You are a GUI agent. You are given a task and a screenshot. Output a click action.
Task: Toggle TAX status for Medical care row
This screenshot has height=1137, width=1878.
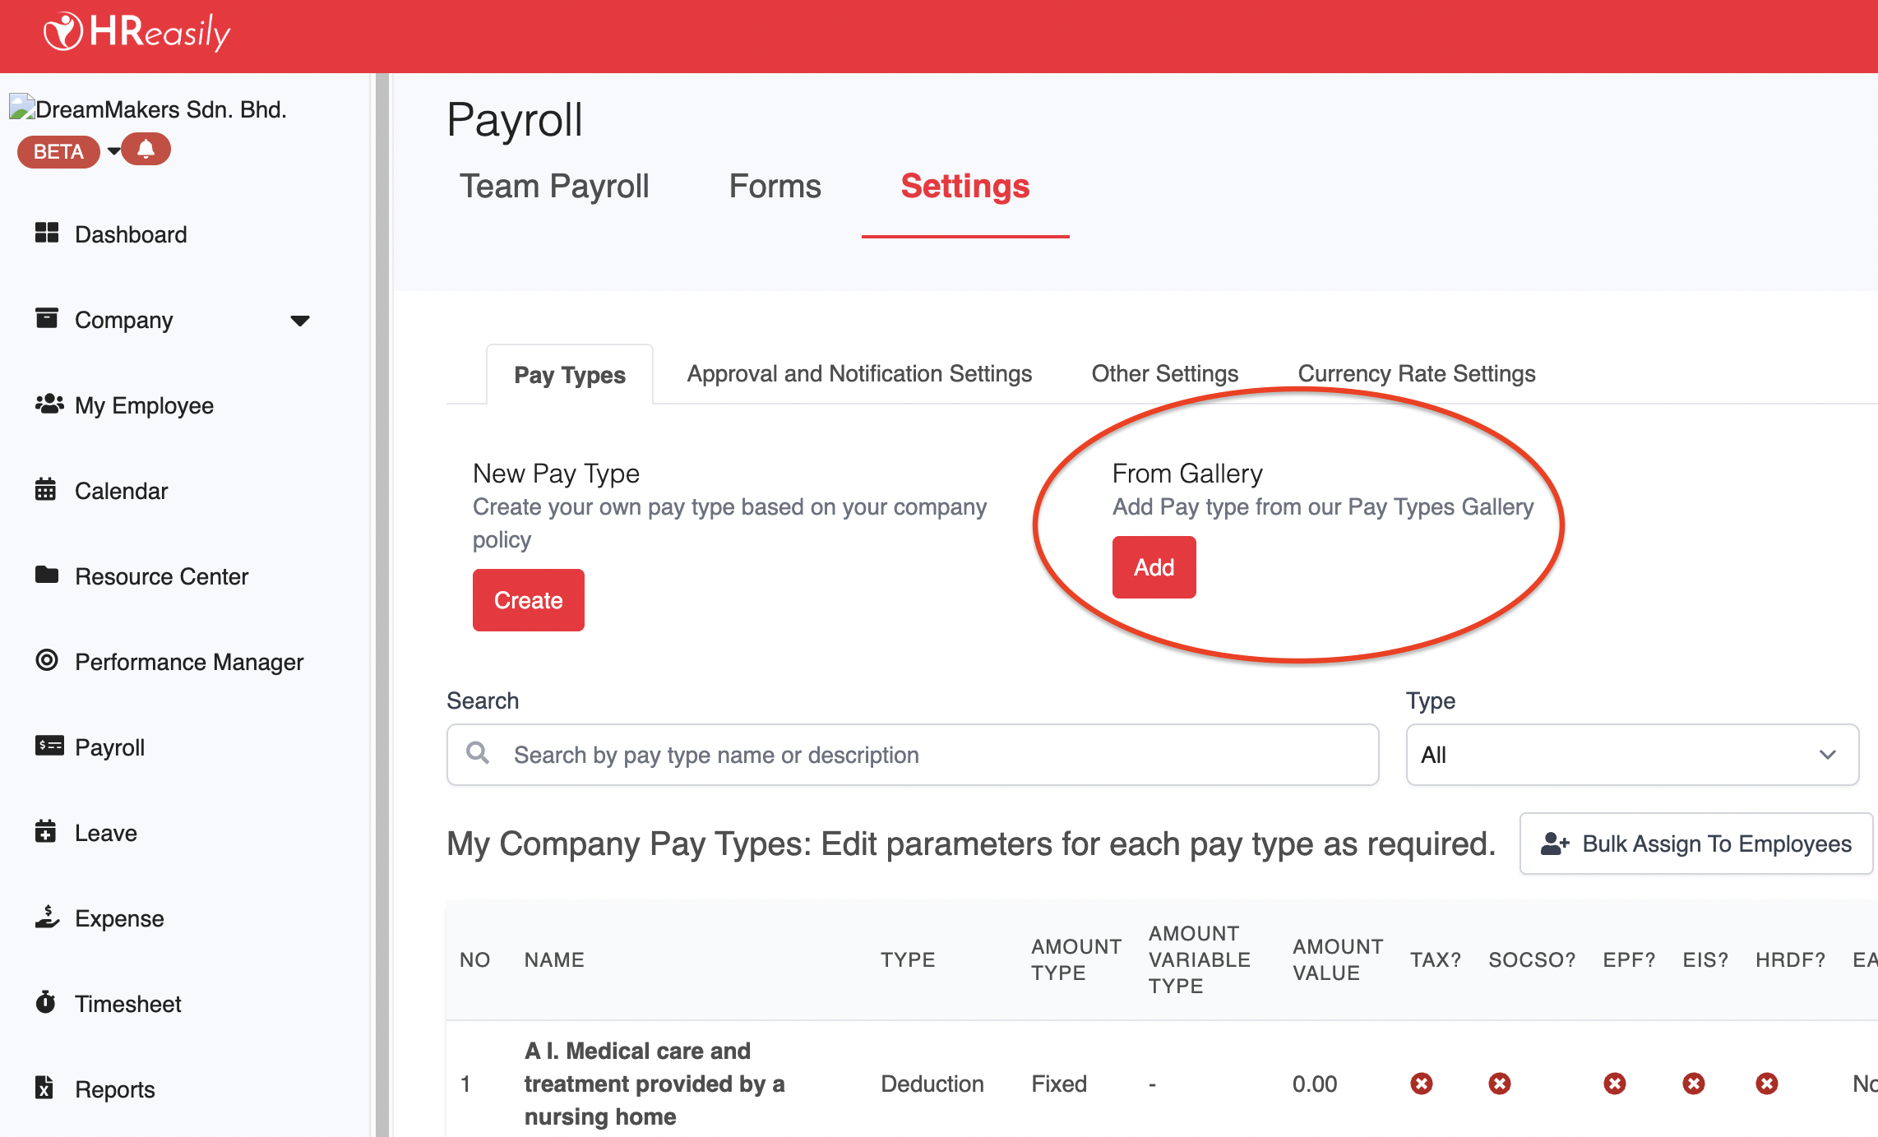click(1421, 1084)
